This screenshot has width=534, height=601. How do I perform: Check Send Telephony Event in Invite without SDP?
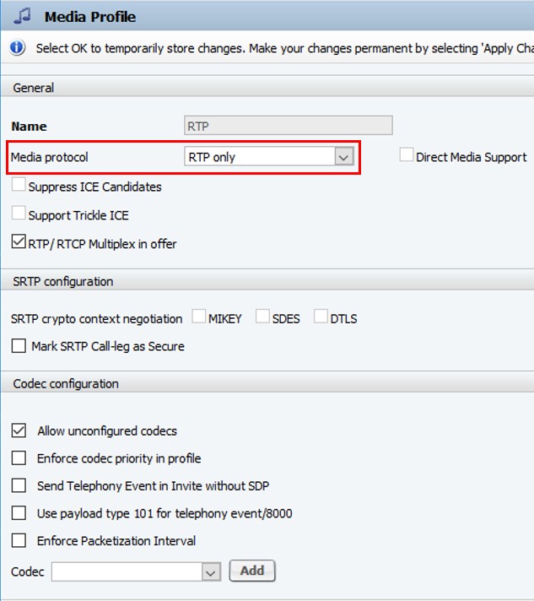tap(19, 485)
